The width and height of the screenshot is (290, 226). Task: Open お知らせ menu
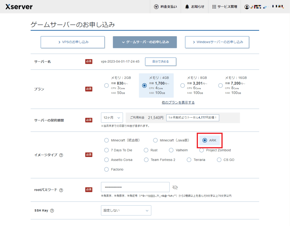coord(195,7)
